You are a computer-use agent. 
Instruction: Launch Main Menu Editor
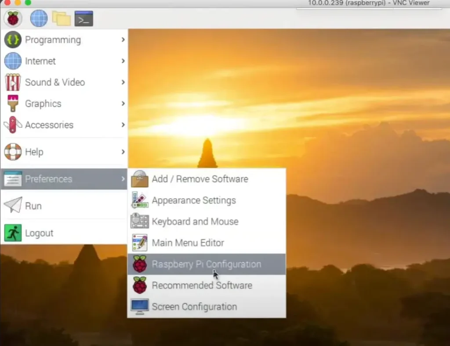coord(207,243)
